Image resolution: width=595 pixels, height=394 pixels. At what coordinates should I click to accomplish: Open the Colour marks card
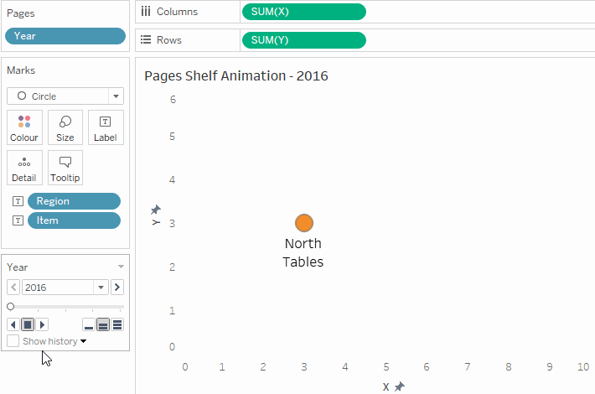23,127
